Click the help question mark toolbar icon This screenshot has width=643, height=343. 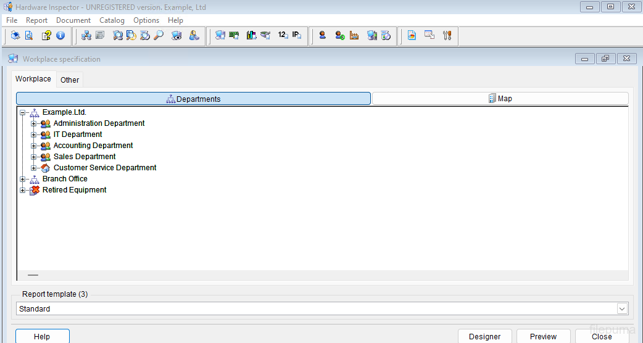pyautogui.click(x=46, y=36)
